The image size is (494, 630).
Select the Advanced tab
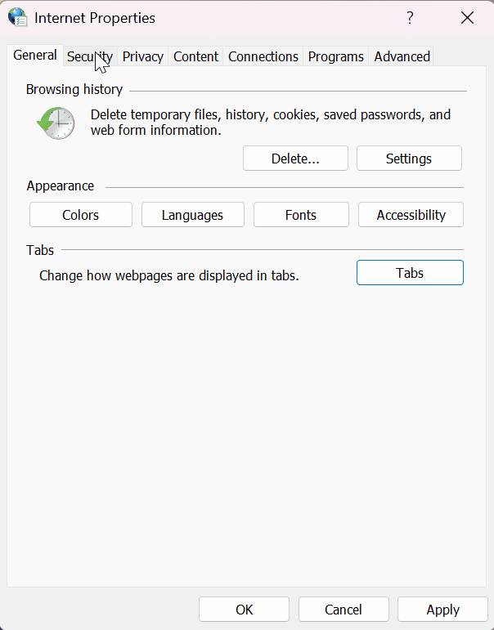402,56
